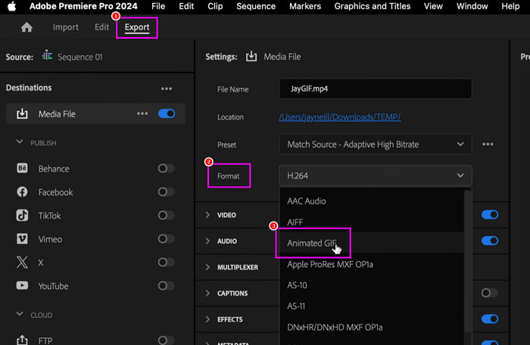The width and height of the screenshot is (530, 345).
Task: Click the Vimeo icon
Action: coord(22,238)
